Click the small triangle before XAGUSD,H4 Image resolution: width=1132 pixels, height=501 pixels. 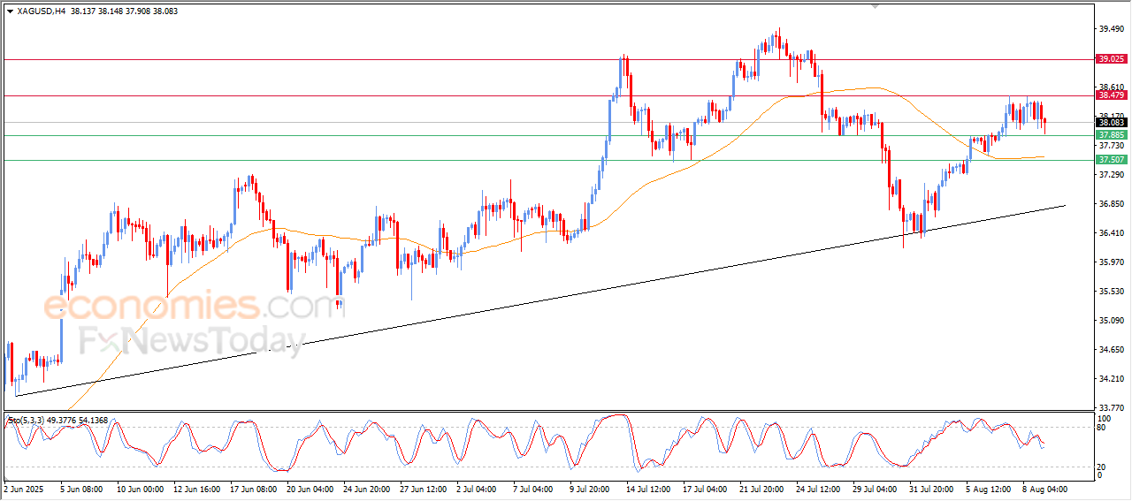pos(10,11)
